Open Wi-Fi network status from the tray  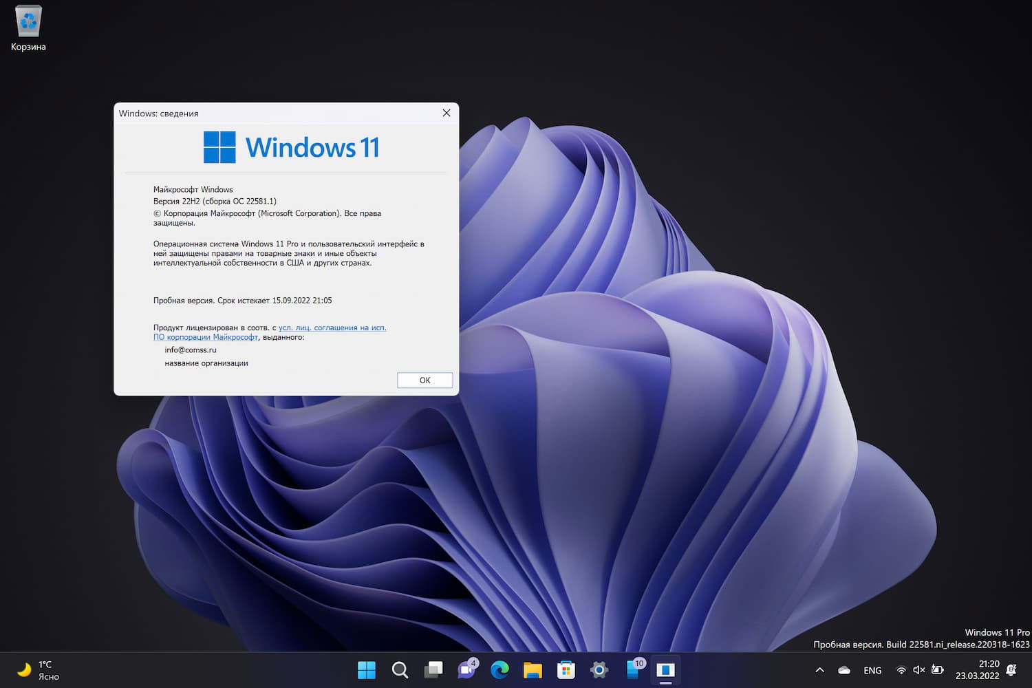[901, 669]
